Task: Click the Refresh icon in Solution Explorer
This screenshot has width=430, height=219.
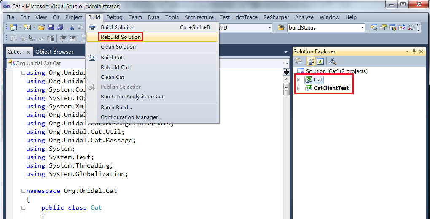Action: [x=320, y=61]
